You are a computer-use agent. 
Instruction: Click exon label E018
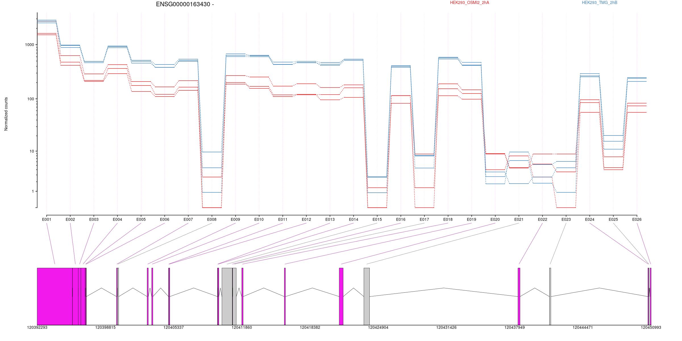click(448, 219)
